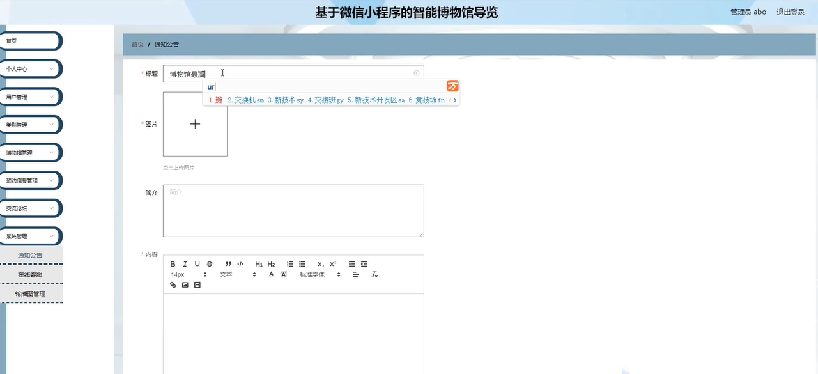Open the 文本 paragraph style dropdown

(238, 274)
